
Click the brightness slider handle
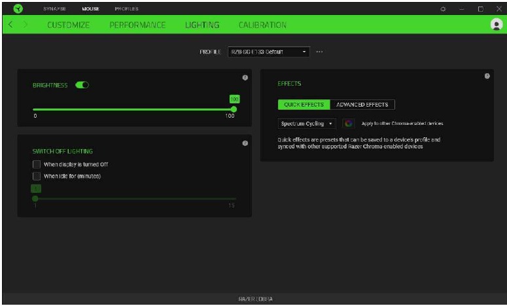(x=234, y=109)
